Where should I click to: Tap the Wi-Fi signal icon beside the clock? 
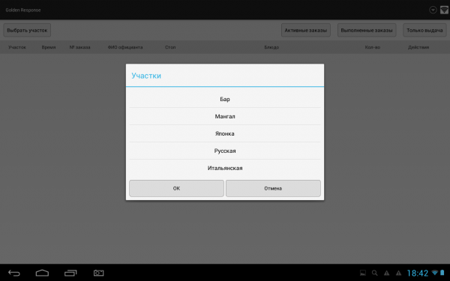pyautogui.click(x=435, y=273)
